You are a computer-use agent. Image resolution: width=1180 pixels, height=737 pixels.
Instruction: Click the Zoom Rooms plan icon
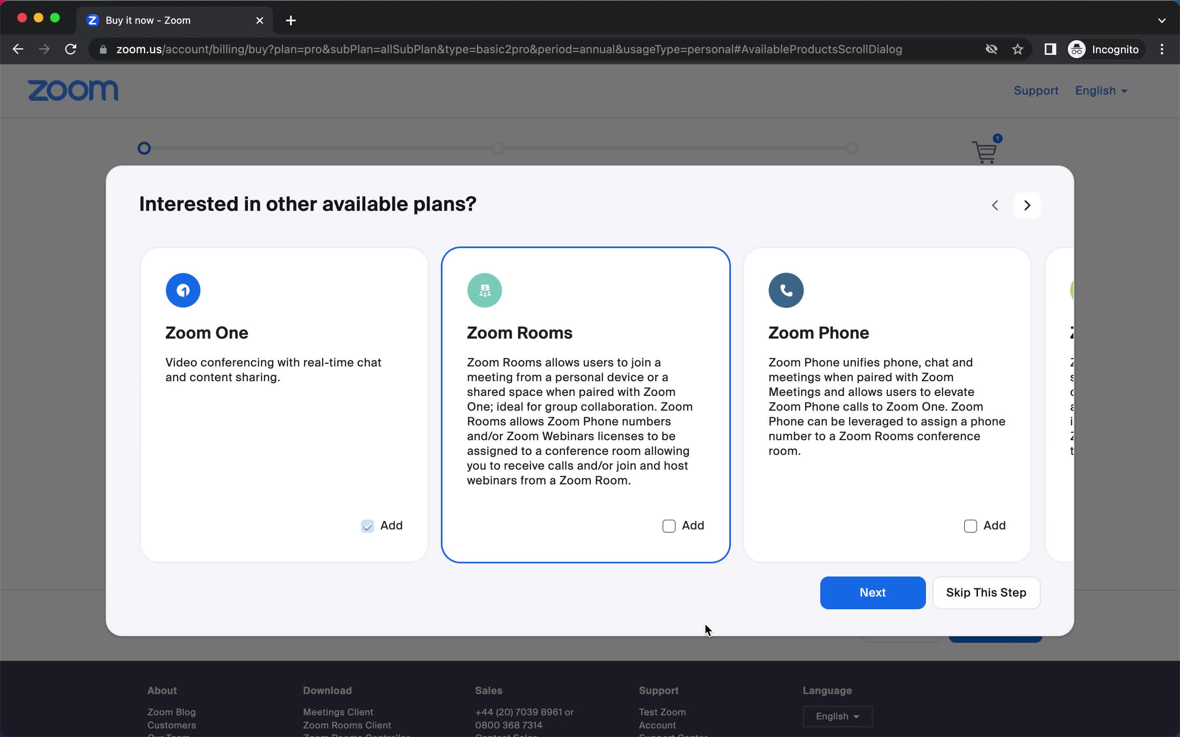coord(484,290)
